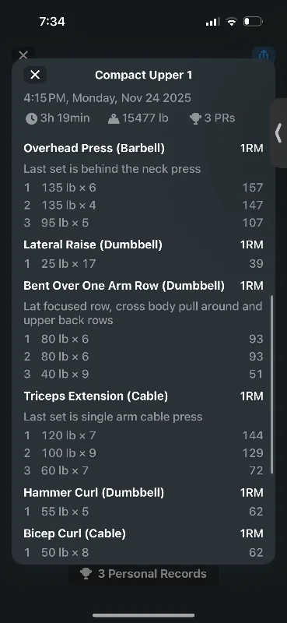Open the side chevron handle on right edge
Image resolution: width=287 pixels, height=623 pixels.
point(278,132)
